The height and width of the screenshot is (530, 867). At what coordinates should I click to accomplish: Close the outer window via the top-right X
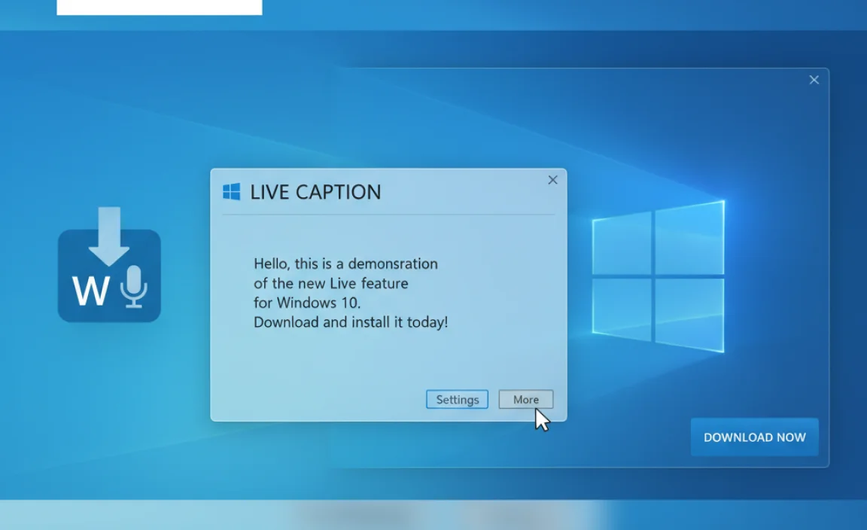coord(814,79)
